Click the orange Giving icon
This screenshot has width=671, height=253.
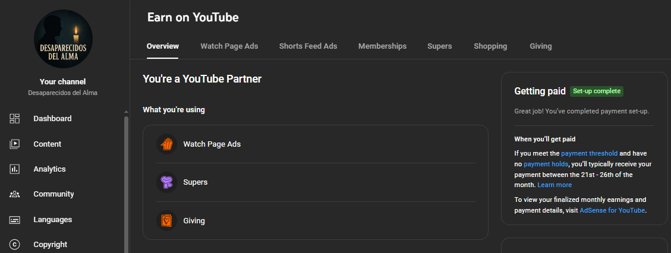pos(166,220)
